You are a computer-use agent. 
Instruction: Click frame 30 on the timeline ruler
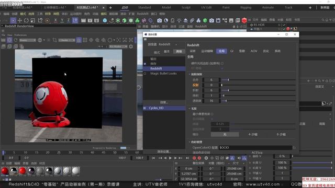70,152
